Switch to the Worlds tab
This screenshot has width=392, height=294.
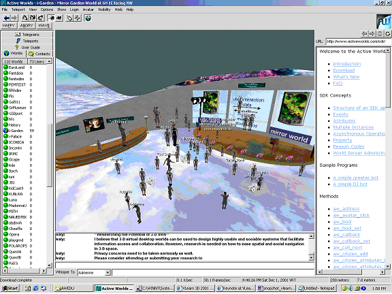pyautogui.click(x=14, y=54)
